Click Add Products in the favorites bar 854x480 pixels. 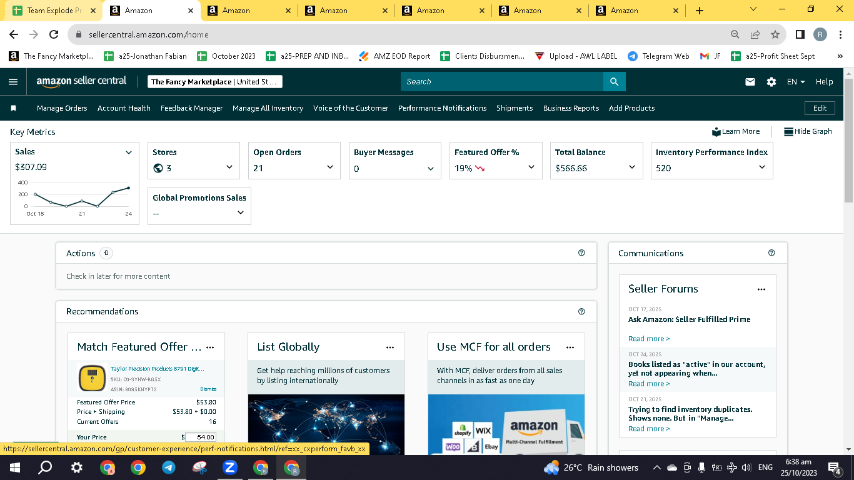coord(631,108)
